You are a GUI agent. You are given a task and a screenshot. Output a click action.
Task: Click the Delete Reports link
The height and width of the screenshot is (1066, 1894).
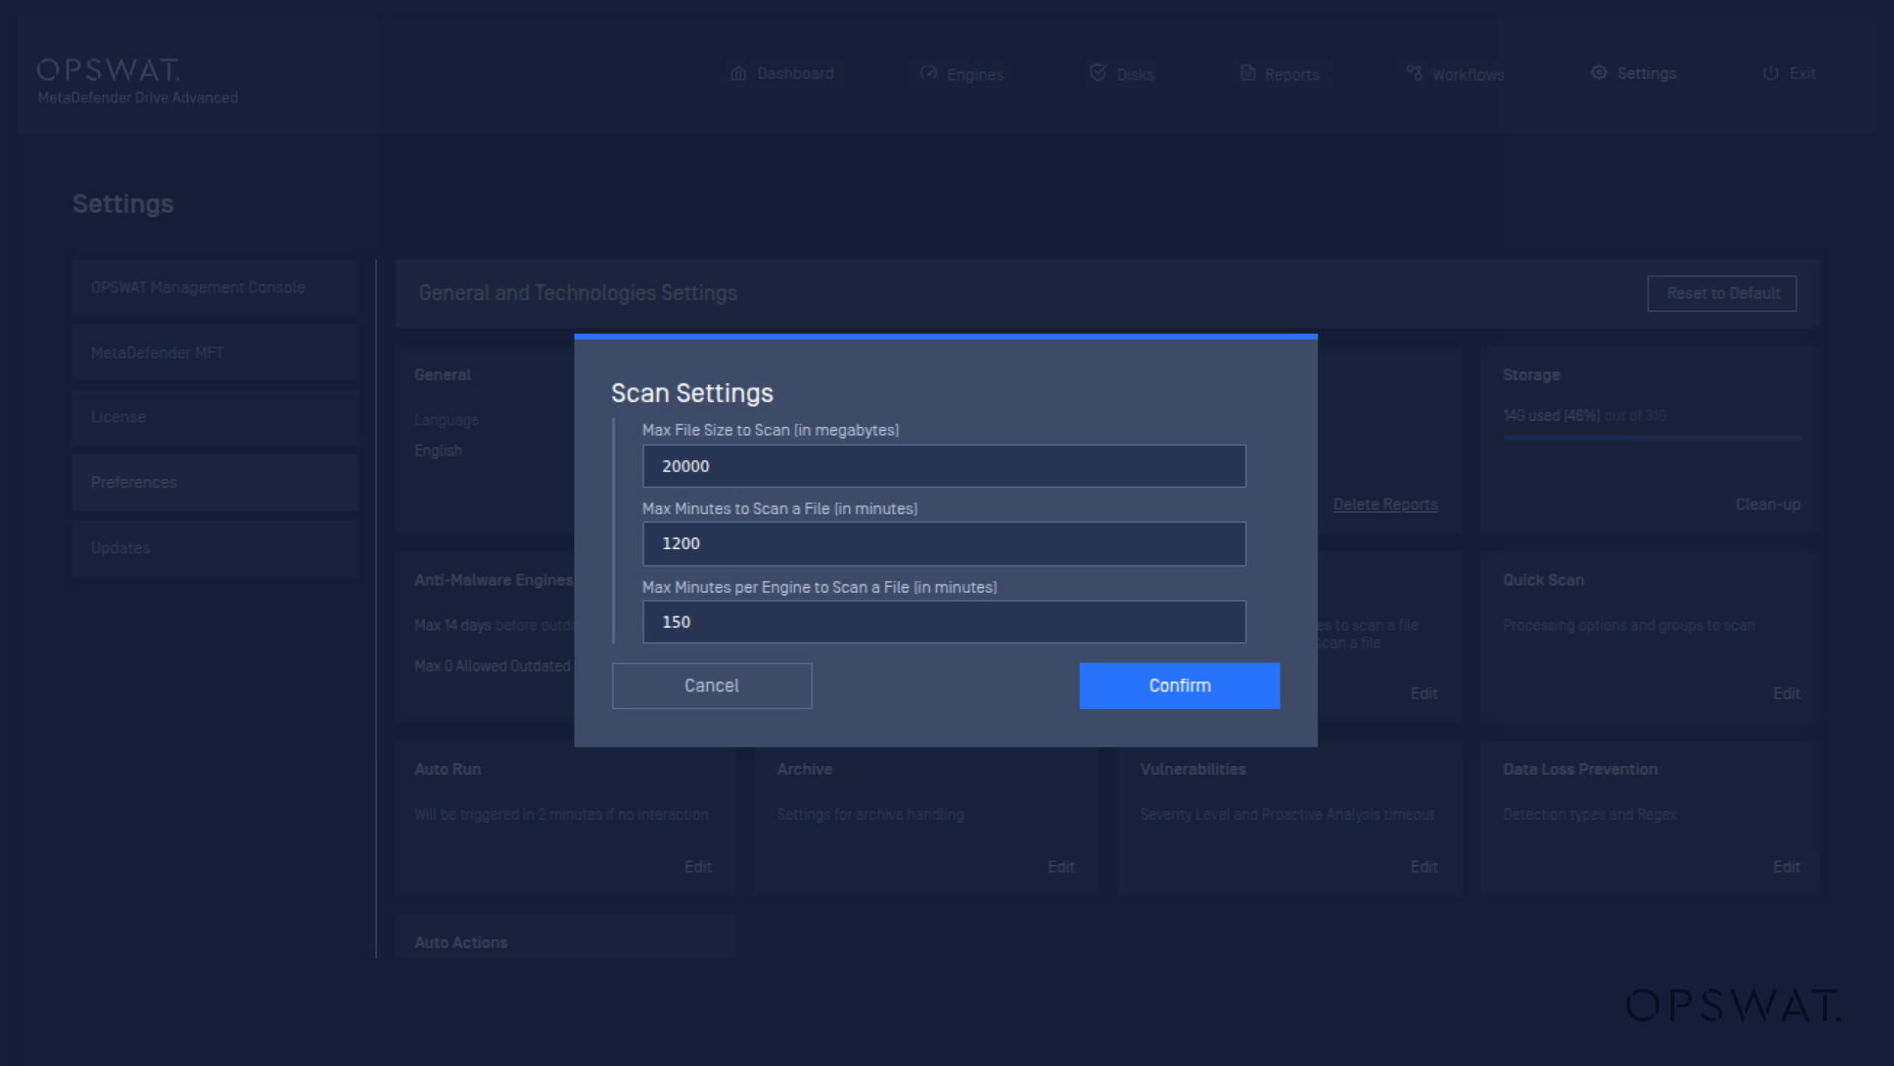pos(1384,505)
